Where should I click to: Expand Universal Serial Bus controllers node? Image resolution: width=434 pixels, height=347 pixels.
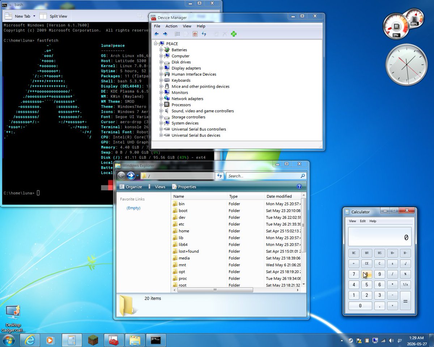(161, 129)
